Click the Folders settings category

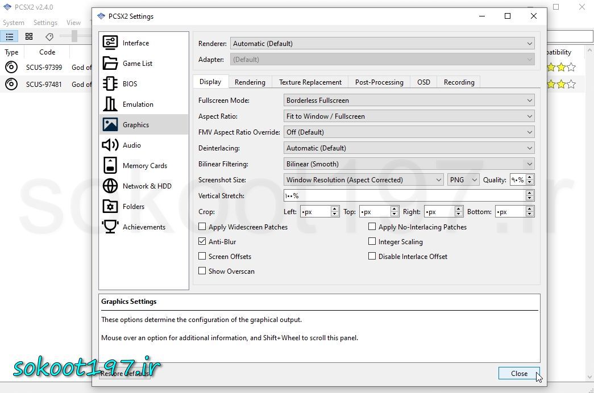[134, 206]
